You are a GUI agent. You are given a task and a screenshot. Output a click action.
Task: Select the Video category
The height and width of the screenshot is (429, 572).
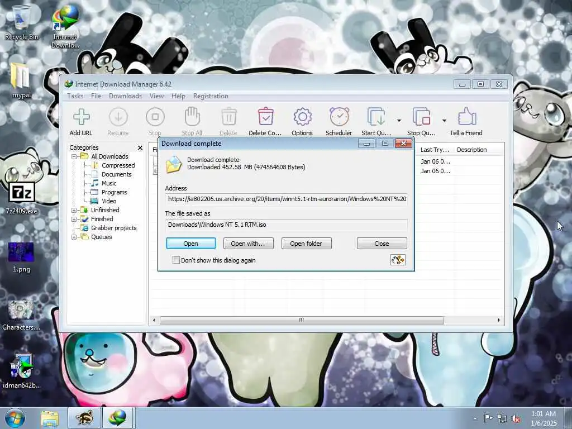point(109,201)
